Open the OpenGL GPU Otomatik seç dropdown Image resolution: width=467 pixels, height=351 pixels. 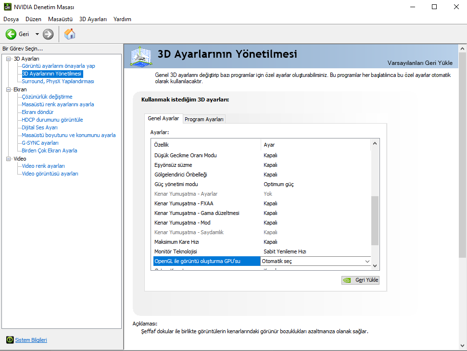(x=367, y=261)
